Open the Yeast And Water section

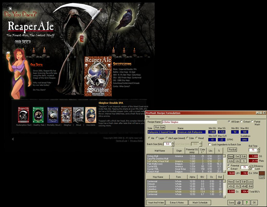[x=156, y=203]
